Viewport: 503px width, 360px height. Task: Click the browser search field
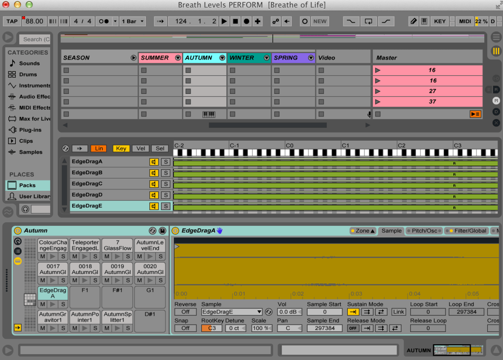click(x=35, y=39)
